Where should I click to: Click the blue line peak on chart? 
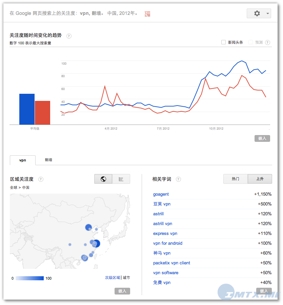pos(242,61)
